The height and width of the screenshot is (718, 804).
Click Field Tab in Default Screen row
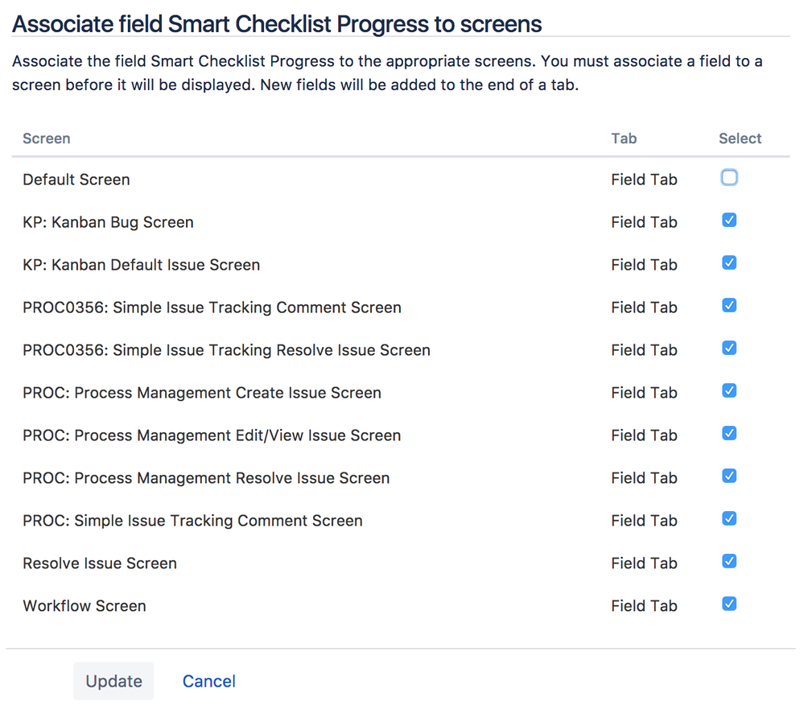644,179
